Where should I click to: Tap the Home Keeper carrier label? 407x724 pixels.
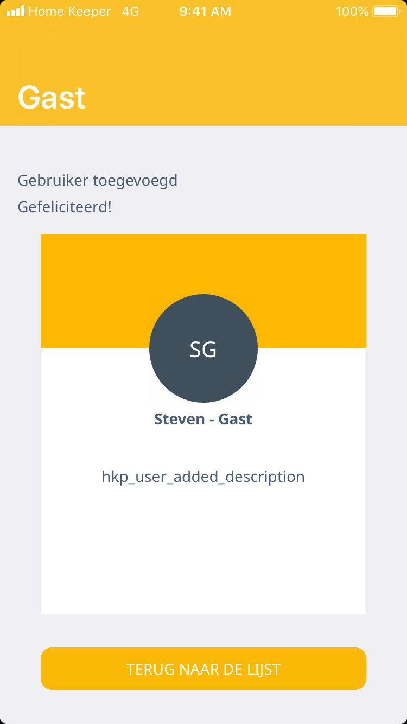[x=69, y=11]
